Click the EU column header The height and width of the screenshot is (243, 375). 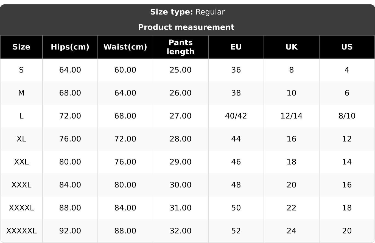(236, 47)
